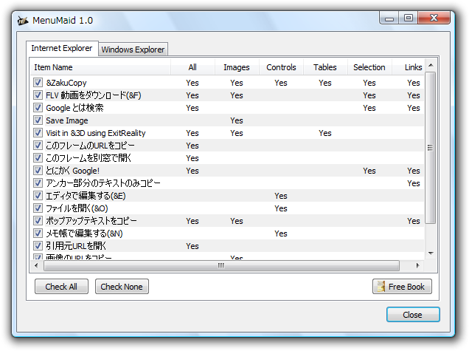This screenshot has width=469, height=351.
Task: Click the Controls column header
Action: pos(281,67)
